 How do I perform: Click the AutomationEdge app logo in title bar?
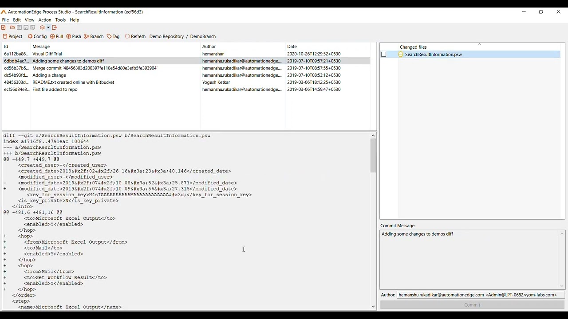[4, 12]
